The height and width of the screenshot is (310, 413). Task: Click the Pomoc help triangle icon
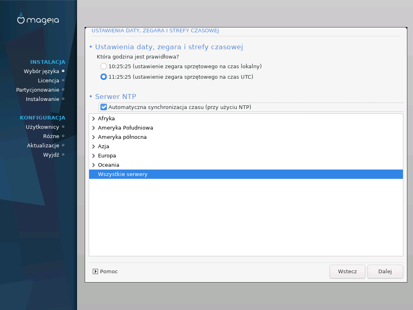pos(95,272)
